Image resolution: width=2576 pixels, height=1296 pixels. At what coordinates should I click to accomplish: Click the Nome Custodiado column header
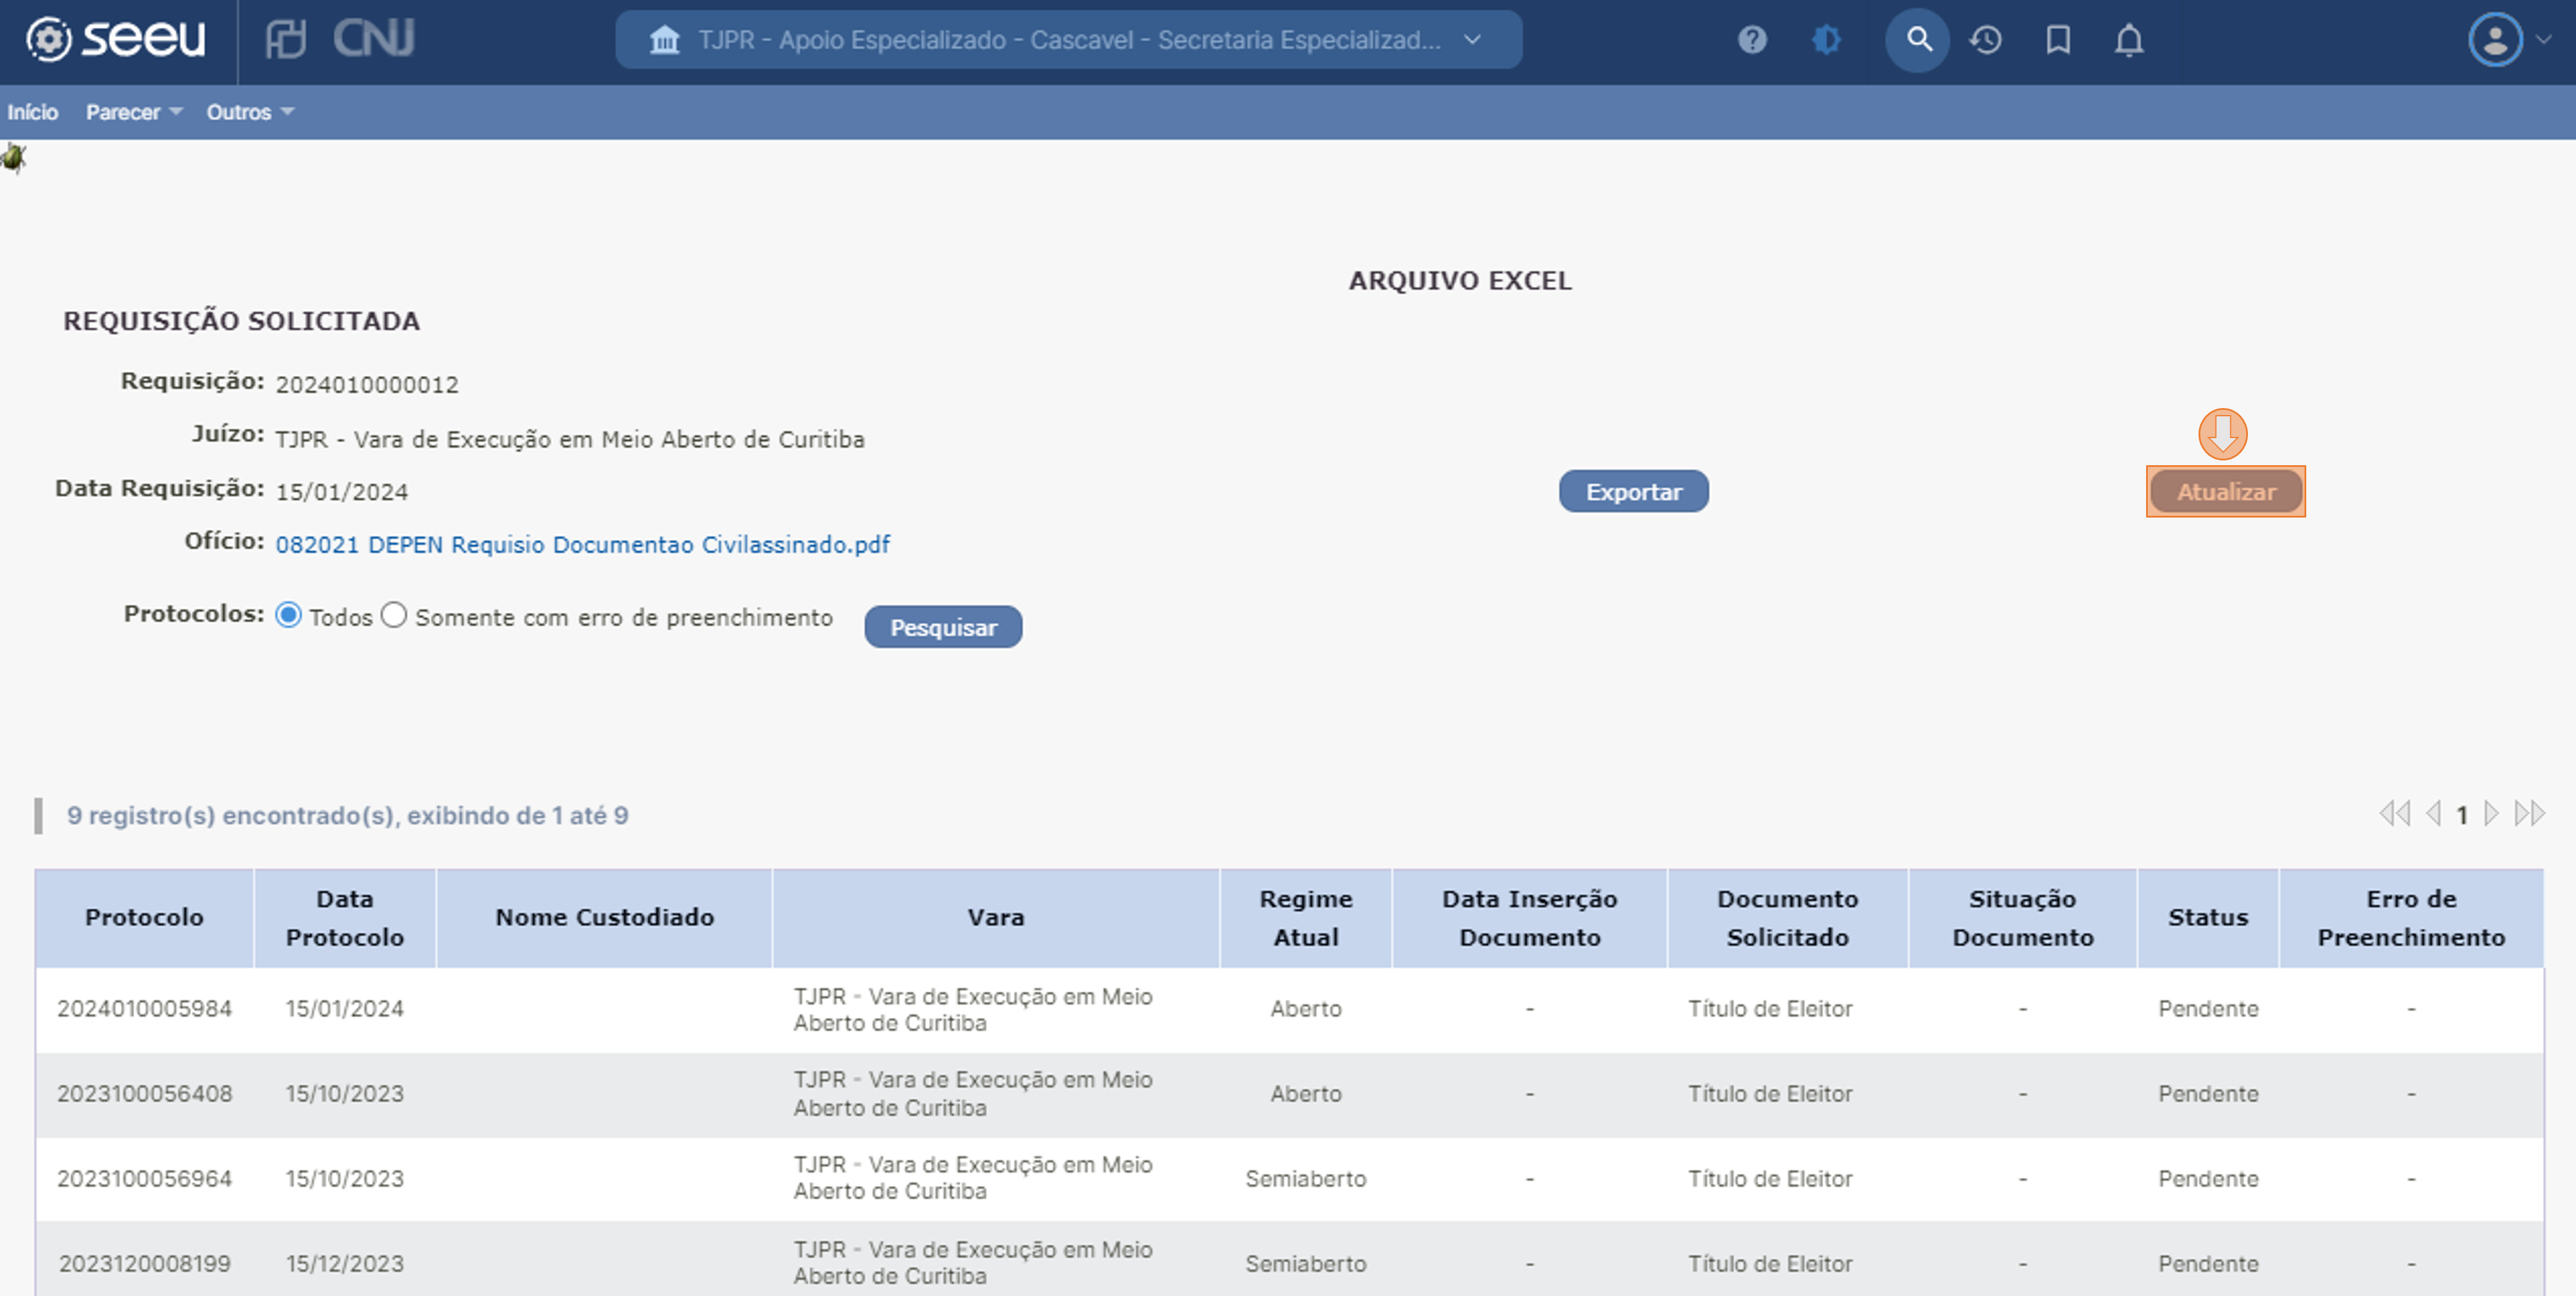click(604, 918)
